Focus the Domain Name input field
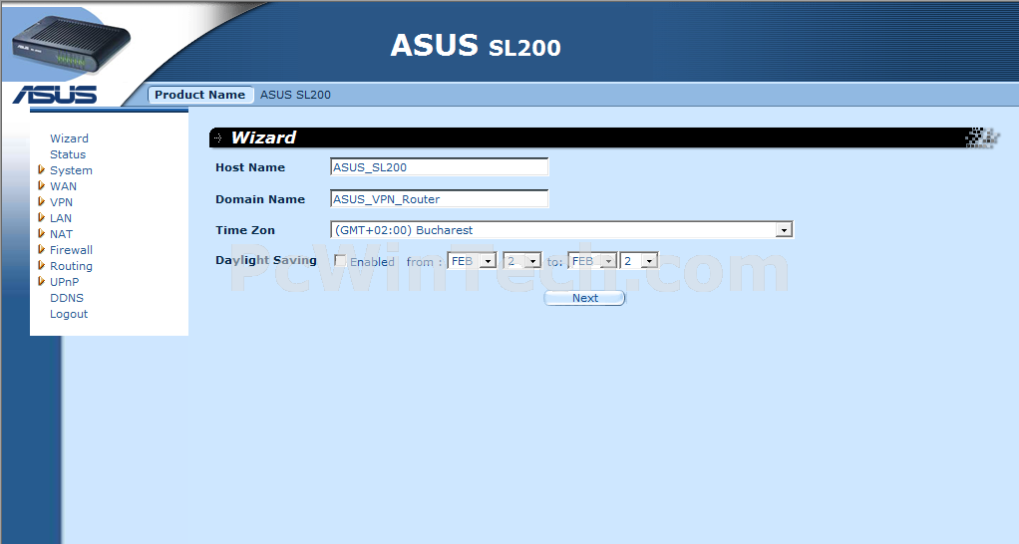The image size is (1019, 544). click(x=440, y=198)
